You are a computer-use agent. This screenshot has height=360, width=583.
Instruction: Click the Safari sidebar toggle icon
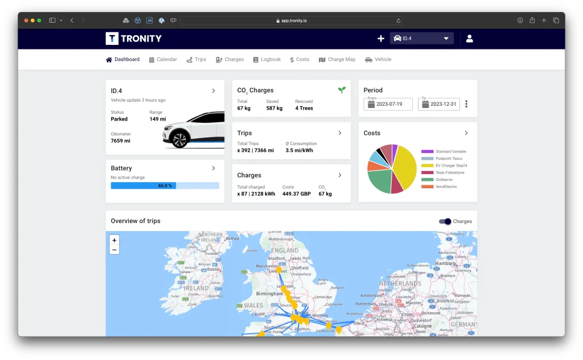[52, 20]
